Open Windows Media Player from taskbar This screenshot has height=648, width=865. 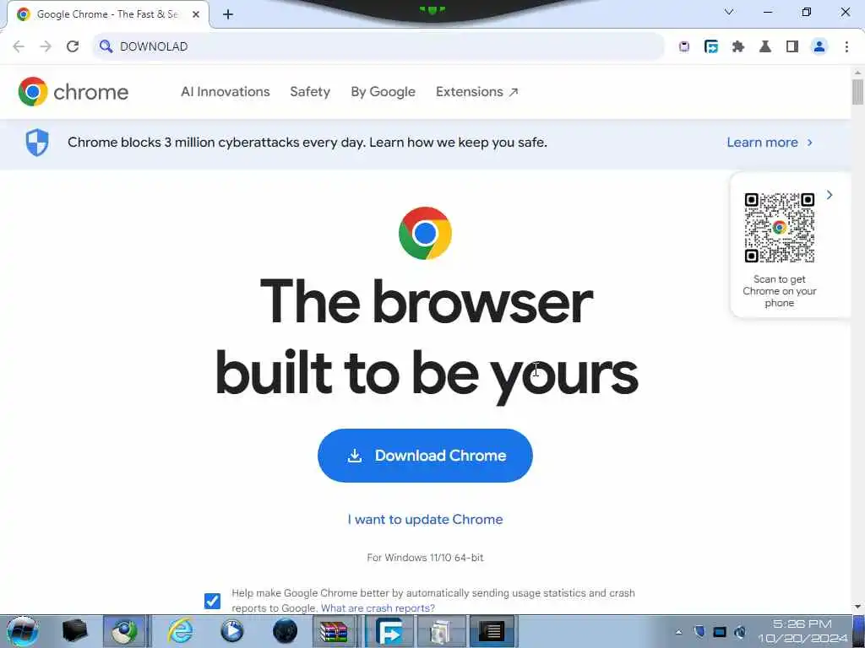pyautogui.click(x=232, y=631)
